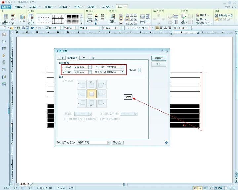Select top-right caption position button
Viewport: 238px width, 190px height.
click(102, 85)
